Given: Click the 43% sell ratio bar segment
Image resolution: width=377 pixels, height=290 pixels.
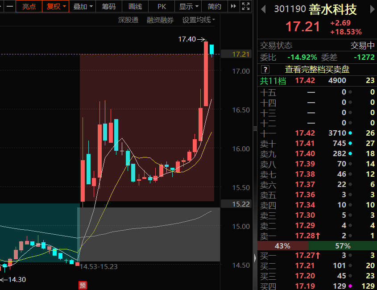Looking at the screenshot, I should pyautogui.click(x=283, y=246).
